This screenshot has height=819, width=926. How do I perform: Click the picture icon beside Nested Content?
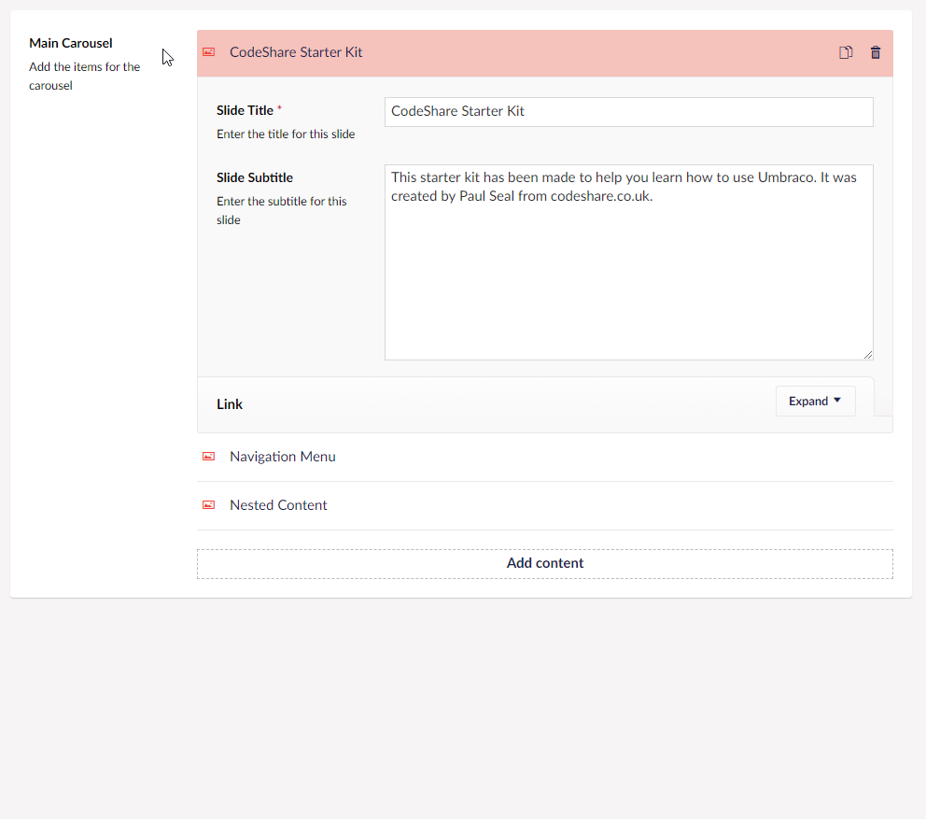[208, 504]
